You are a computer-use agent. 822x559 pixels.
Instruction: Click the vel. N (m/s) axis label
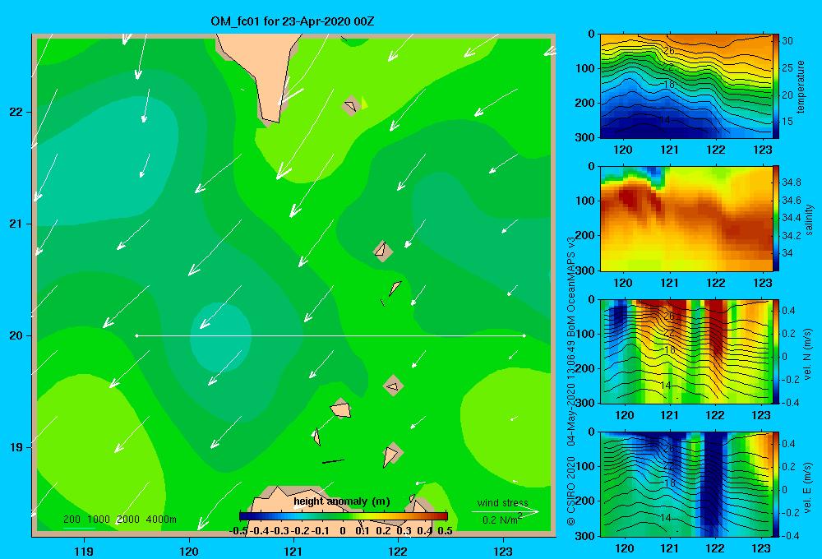pos(808,354)
